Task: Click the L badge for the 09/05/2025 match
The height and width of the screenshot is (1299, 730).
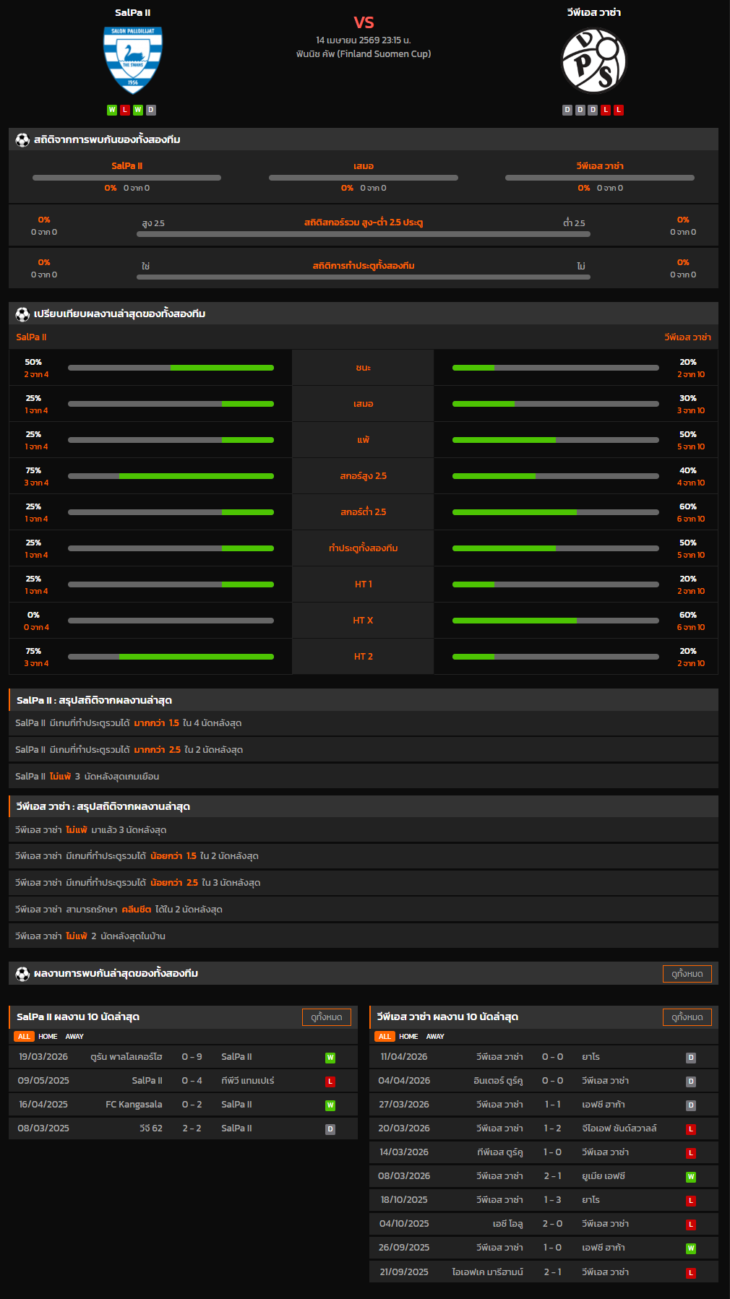Action: 330,1082
